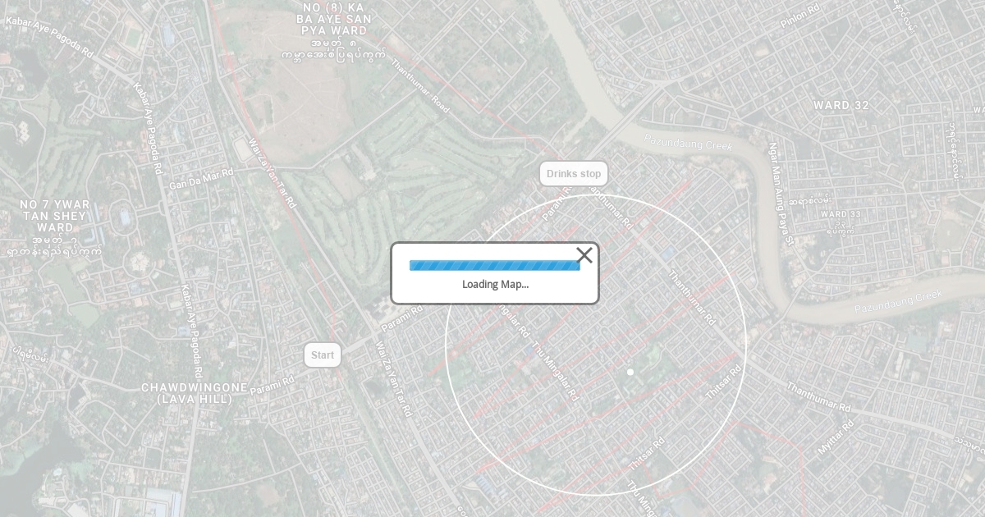Click the Gan Da Mar Rd label
Image resolution: width=985 pixels, height=517 pixels.
click(202, 179)
